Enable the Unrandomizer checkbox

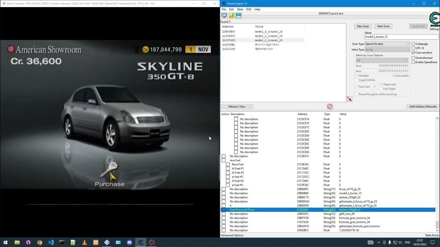(x=414, y=58)
